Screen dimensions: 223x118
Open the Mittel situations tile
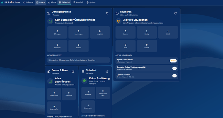coord(168,32)
